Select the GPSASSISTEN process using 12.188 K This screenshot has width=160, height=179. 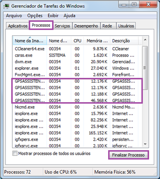tap(77, 94)
